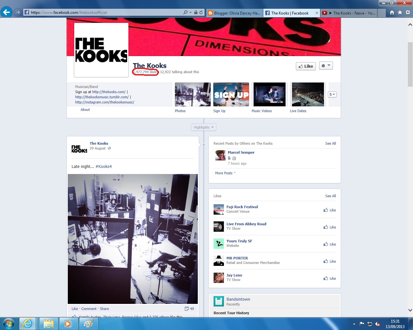Switch to Blogger: Olivia Darcey tab
Image resolution: width=413 pixels, height=330 pixels.
click(235, 13)
